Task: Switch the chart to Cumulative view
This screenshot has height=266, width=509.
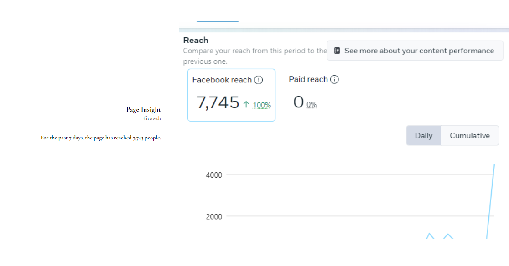Action: coord(470,136)
